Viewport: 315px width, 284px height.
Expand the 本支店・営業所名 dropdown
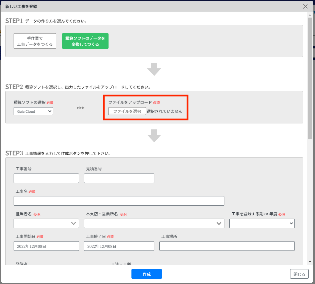coord(154,223)
